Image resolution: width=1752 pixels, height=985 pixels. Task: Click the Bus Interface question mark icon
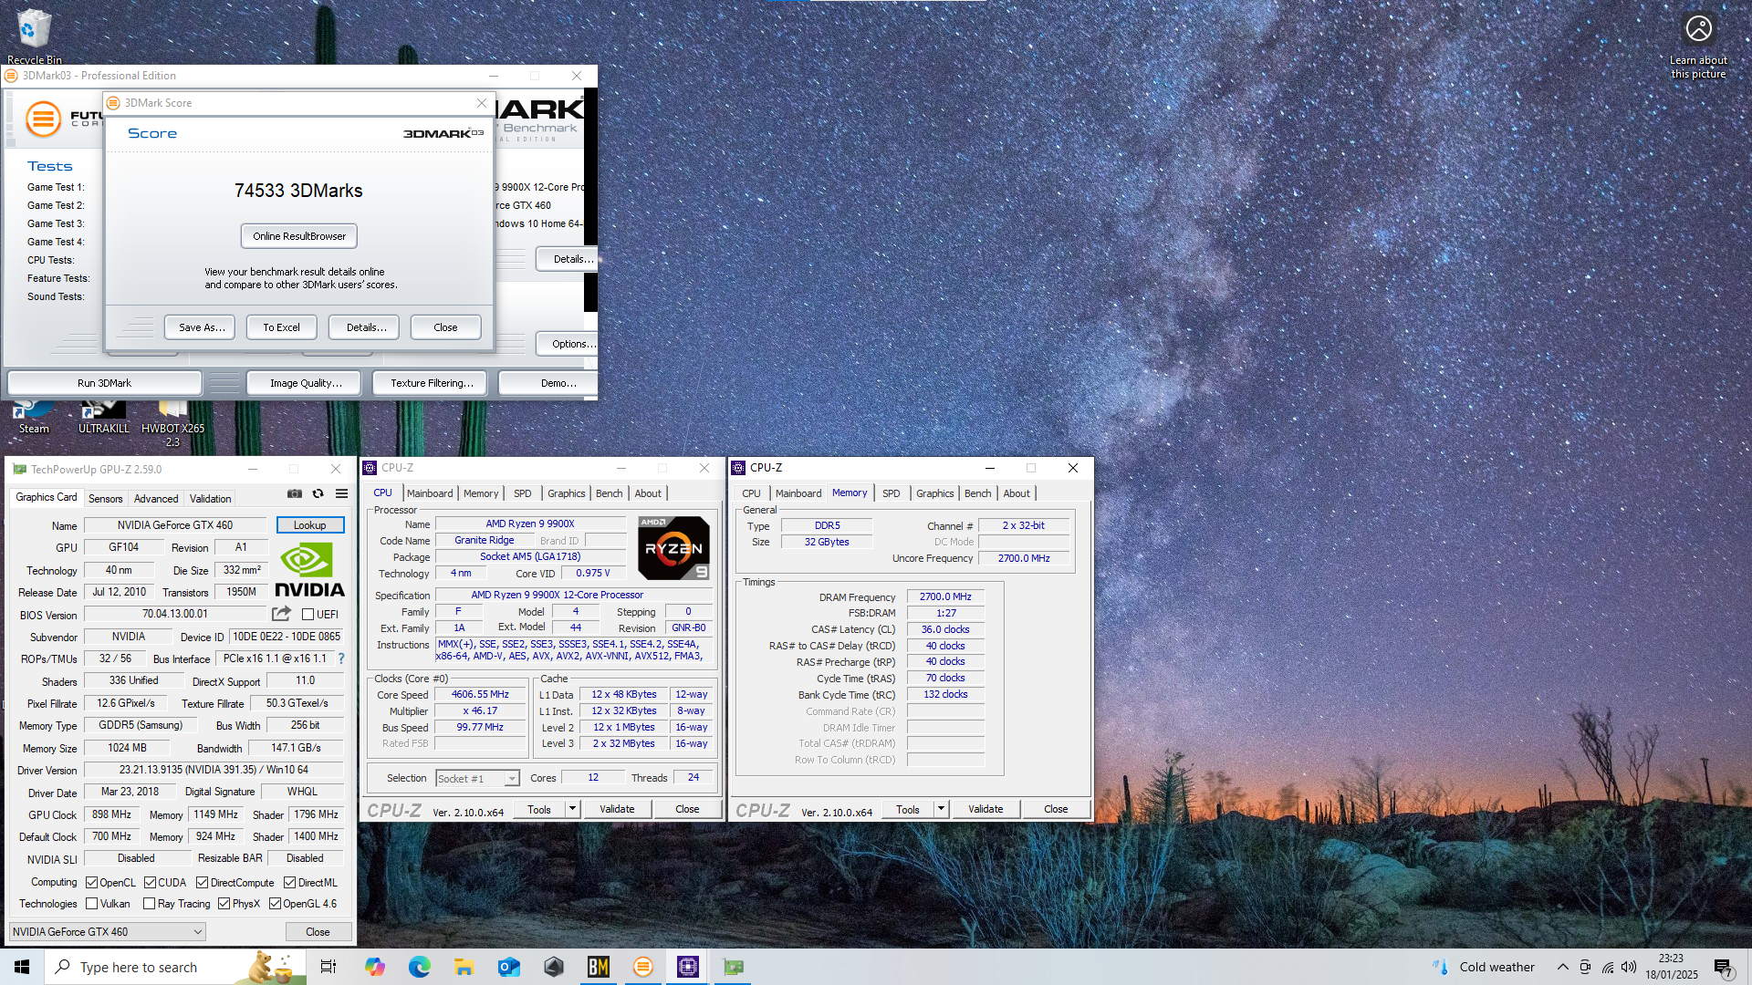pyautogui.click(x=341, y=658)
